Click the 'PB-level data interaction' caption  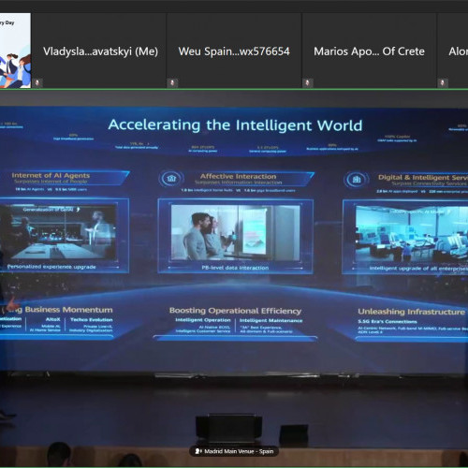pos(235,268)
